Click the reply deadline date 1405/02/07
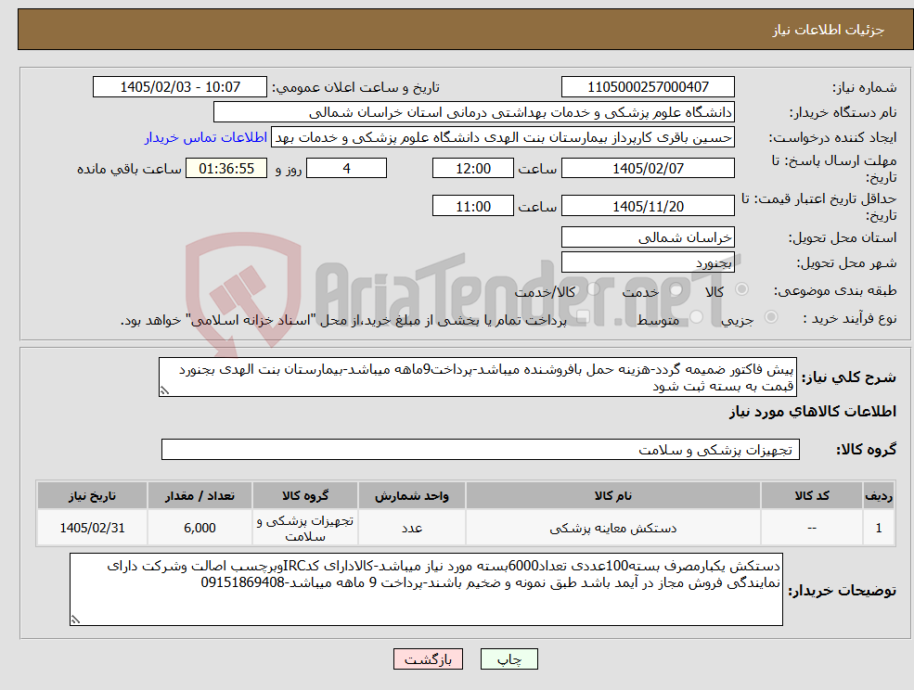 point(648,169)
